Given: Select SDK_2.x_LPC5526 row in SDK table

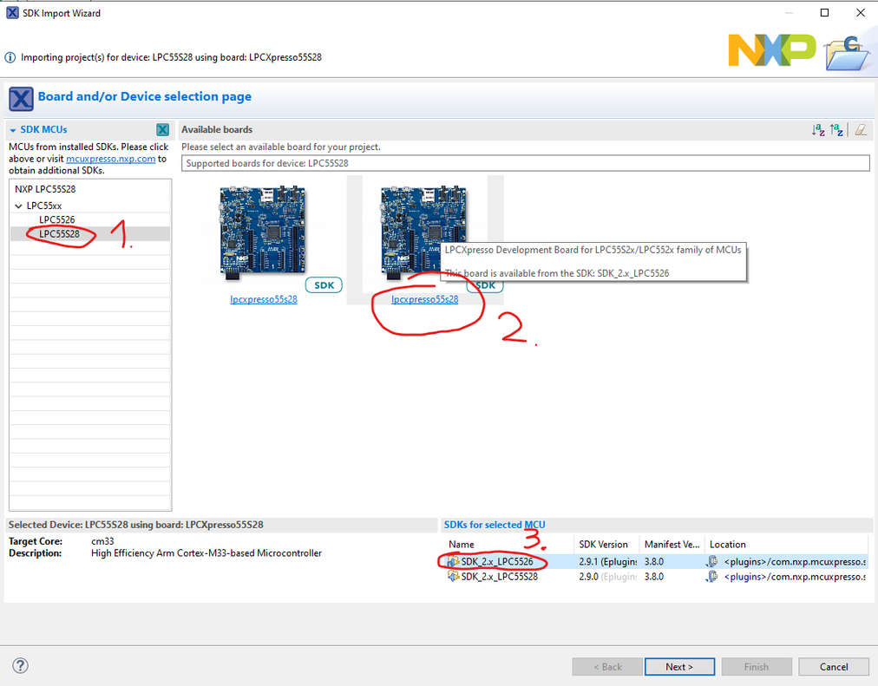Looking at the screenshot, I should 655,561.
